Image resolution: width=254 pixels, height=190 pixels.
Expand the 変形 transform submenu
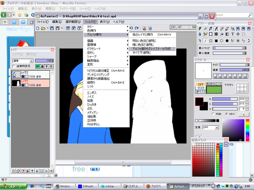[x=107, y=64]
